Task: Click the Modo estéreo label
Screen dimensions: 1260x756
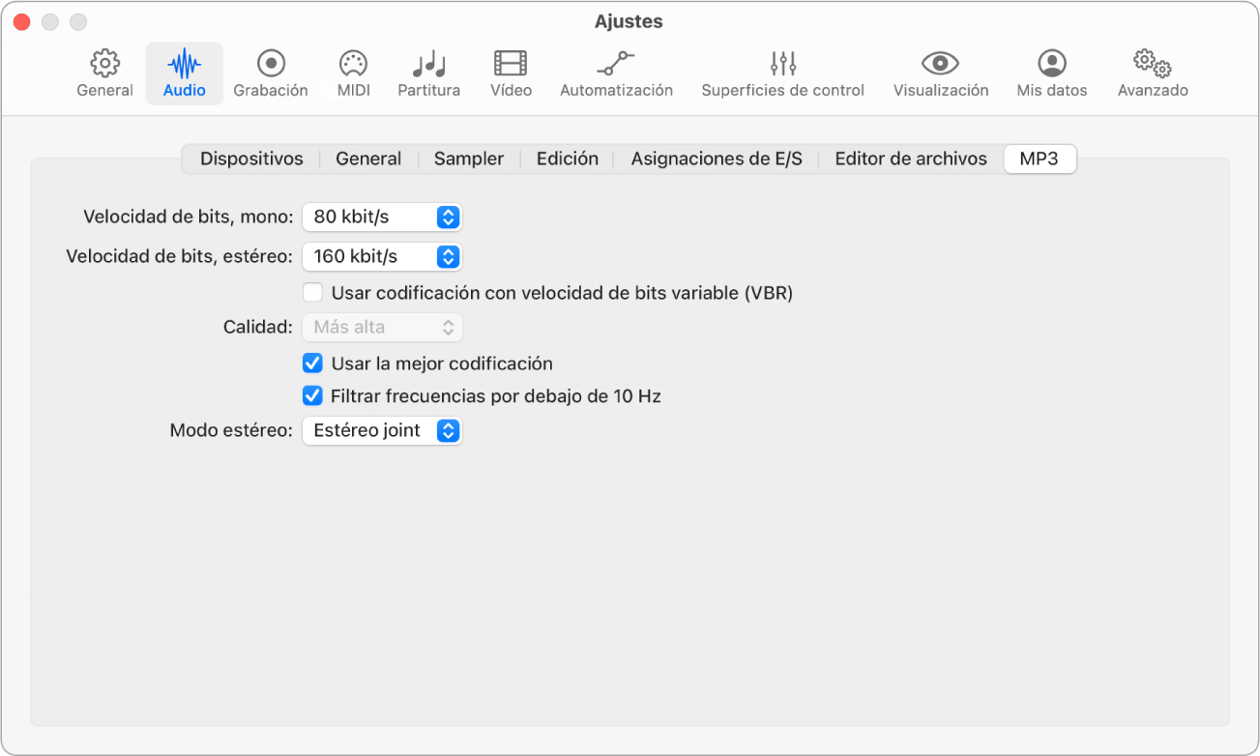Action: [231, 430]
